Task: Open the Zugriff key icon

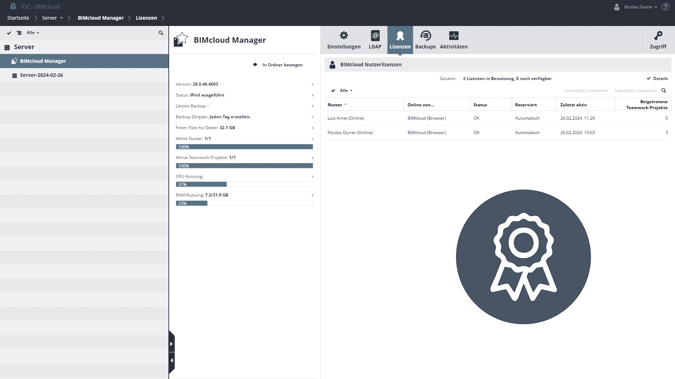Action: pos(658,35)
